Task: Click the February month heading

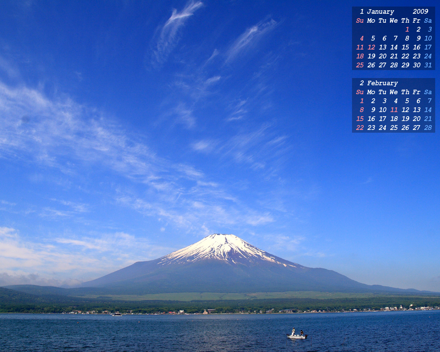Action: click(x=382, y=83)
